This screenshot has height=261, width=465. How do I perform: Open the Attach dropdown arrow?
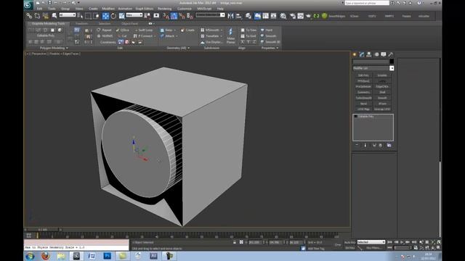(177, 36)
